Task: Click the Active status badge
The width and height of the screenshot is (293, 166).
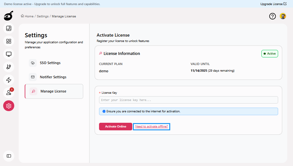Action: pos(270,54)
